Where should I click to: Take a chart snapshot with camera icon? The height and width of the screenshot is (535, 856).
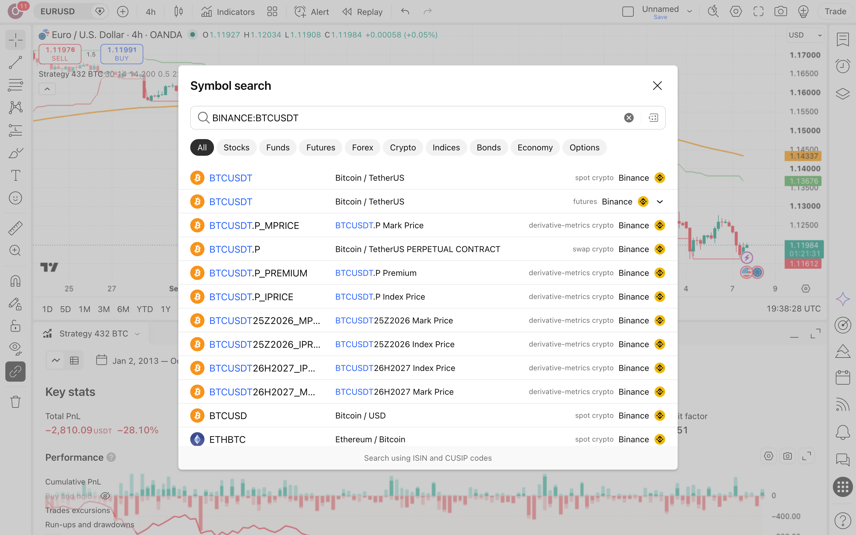click(781, 12)
